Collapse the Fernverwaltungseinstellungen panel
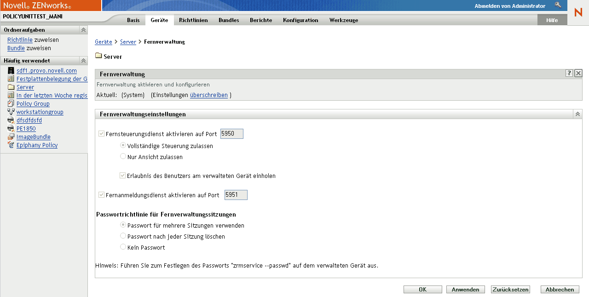The height and width of the screenshot is (297, 589). (578, 114)
